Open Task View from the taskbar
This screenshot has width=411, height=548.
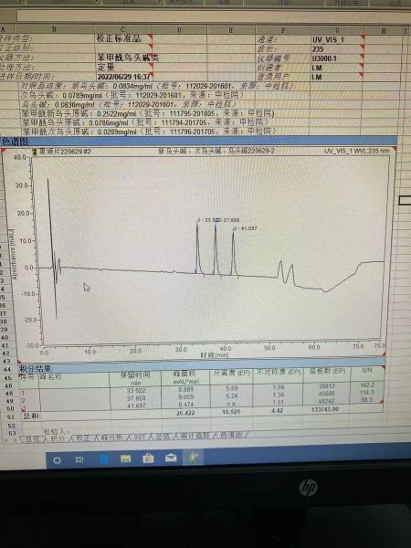(79, 459)
